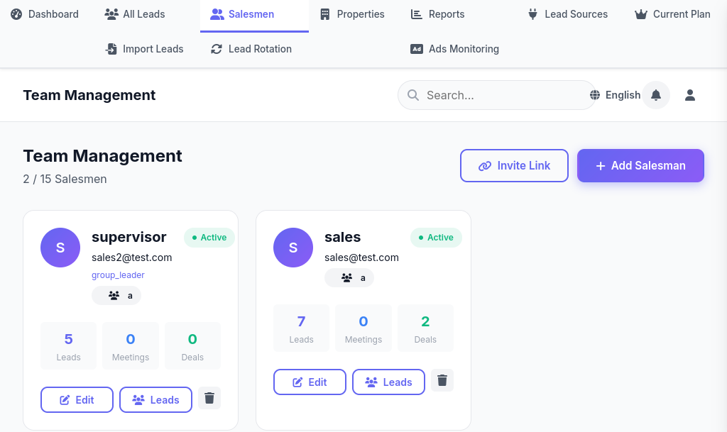Click the sales user avatar circle
727x432 pixels.
[293, 248]
